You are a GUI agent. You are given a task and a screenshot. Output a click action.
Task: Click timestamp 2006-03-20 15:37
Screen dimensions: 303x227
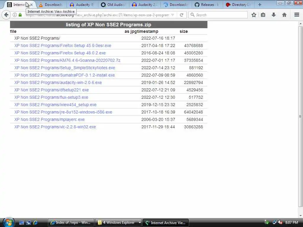(158, 119)
